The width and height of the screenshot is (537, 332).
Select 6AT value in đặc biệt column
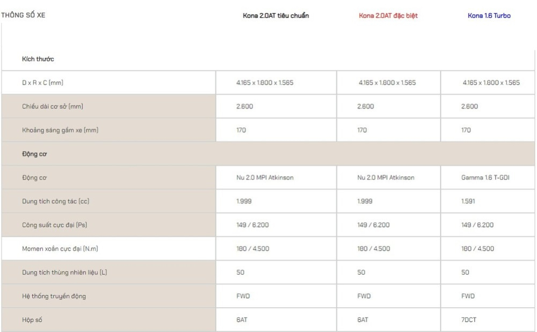(362, 320)
